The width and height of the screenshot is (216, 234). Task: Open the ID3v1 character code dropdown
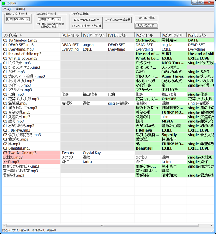click(27, 19)
